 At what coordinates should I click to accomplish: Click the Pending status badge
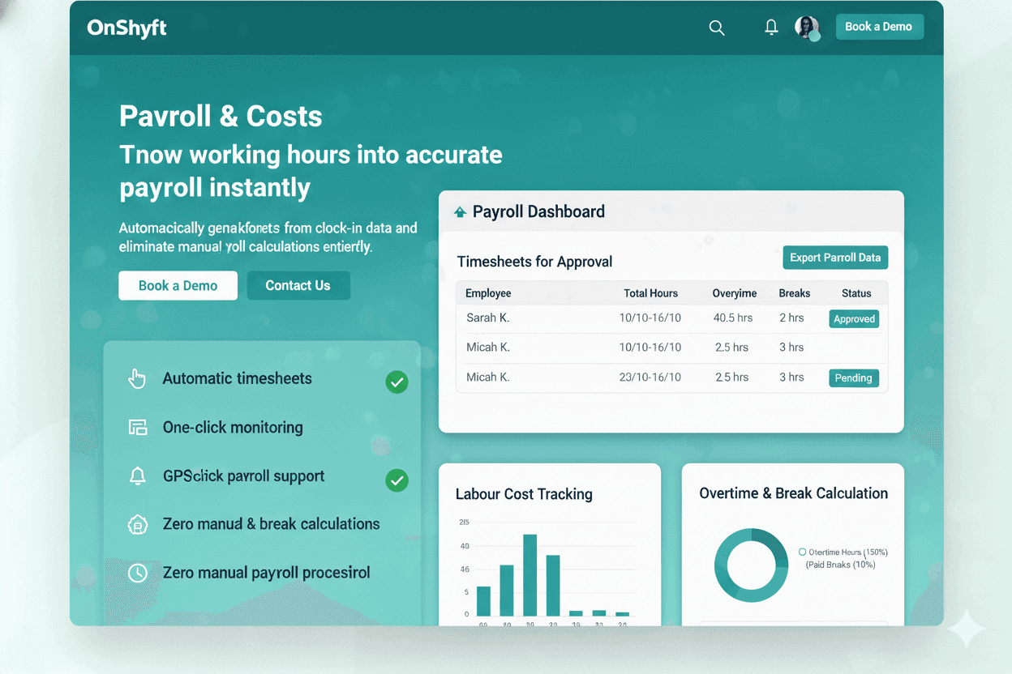pos(854,378)
